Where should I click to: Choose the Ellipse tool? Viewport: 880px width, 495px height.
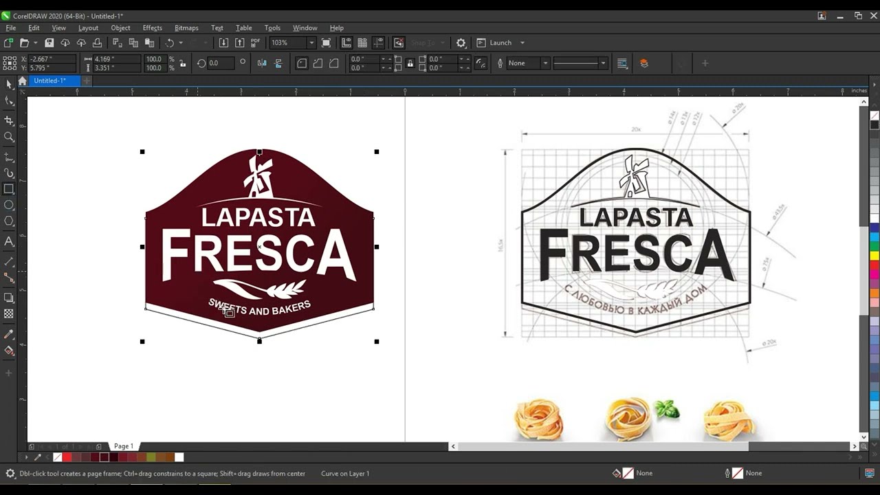[x=9, y=205]
